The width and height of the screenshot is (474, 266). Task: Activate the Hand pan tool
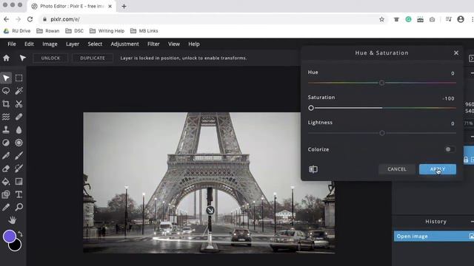click(13, 220)
